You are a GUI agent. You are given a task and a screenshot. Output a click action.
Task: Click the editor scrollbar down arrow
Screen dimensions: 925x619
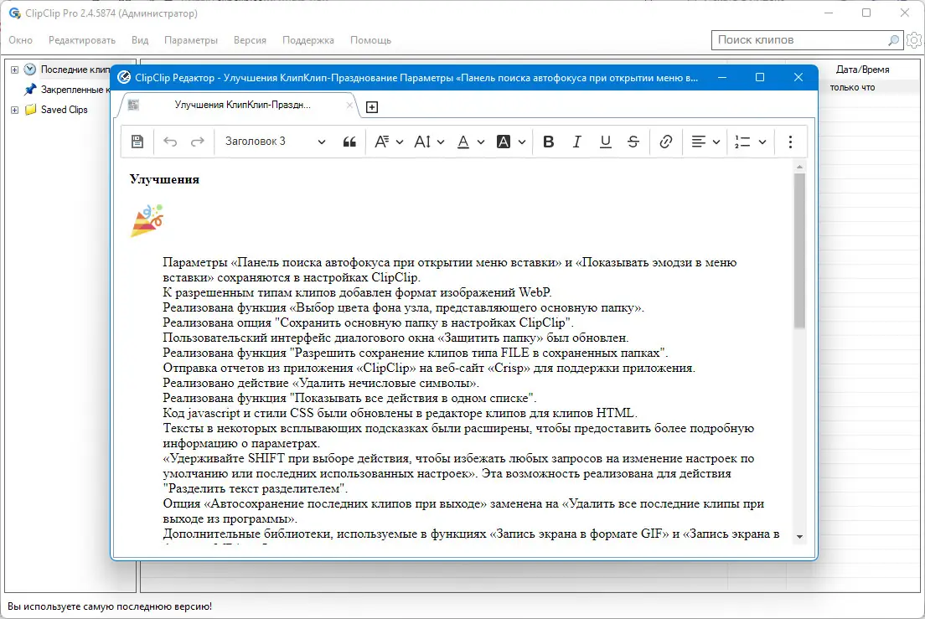tap(799, 536)
